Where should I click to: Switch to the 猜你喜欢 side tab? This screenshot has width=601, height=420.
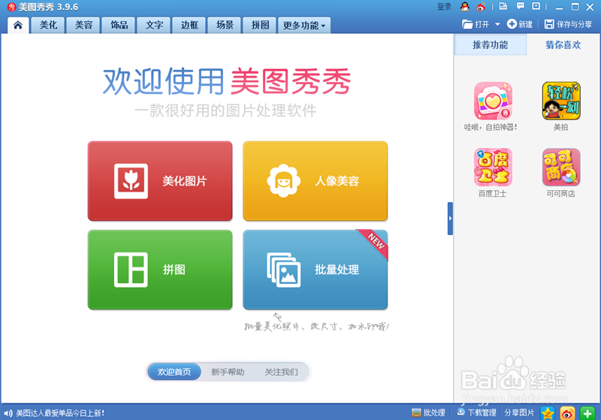pyautogui.click(x=563, y=45)
